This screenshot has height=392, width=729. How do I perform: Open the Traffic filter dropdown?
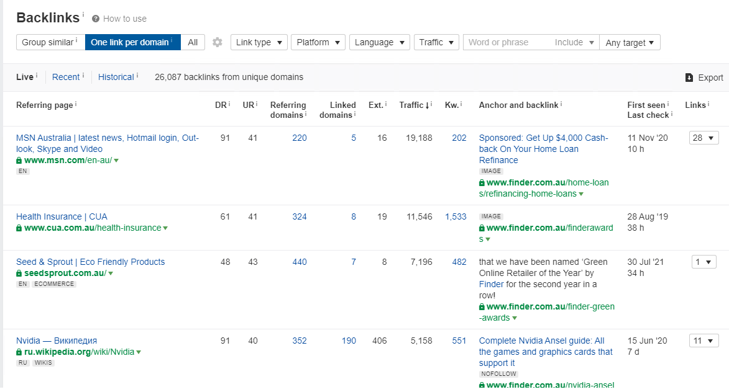436,42
